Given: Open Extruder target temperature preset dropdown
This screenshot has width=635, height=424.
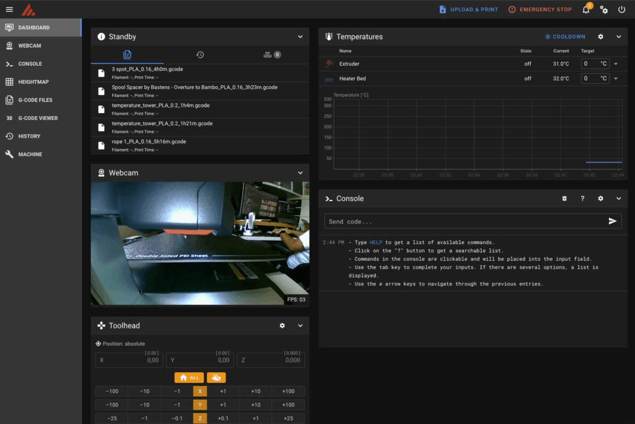Looking at the screenshot, I should (616, 64).
